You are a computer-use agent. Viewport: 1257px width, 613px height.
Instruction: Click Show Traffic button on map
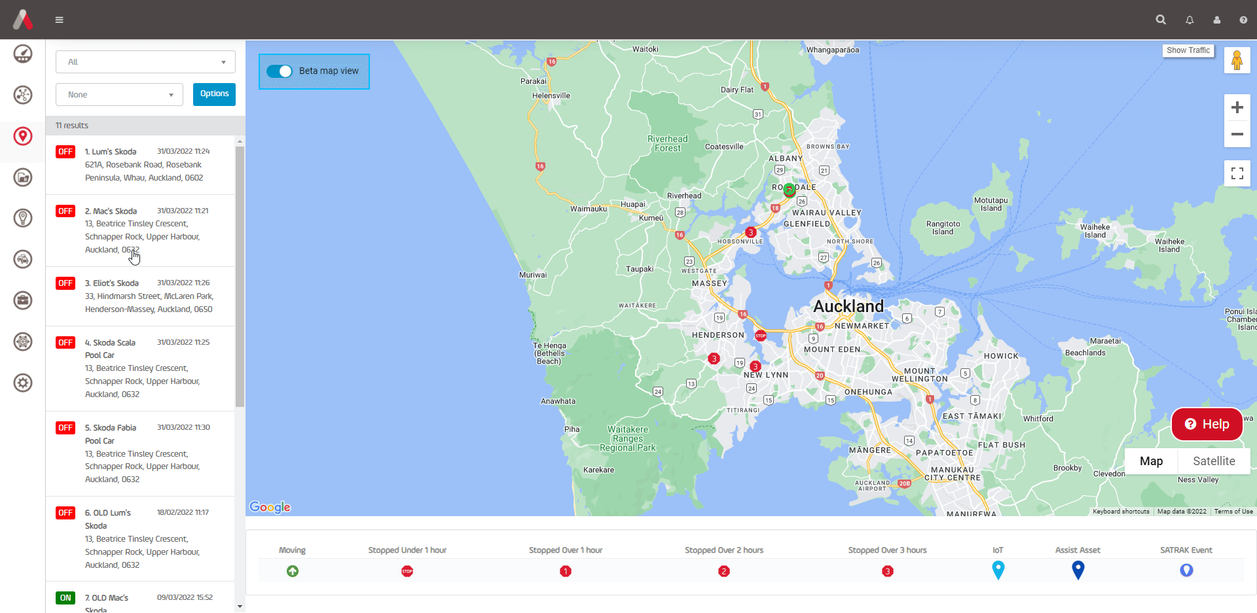(x=1188, y=50)
